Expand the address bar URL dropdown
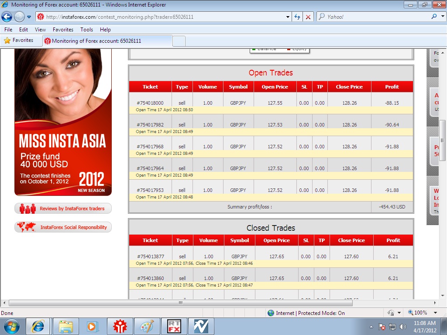 pyautogui.click(x=288, y=17)
